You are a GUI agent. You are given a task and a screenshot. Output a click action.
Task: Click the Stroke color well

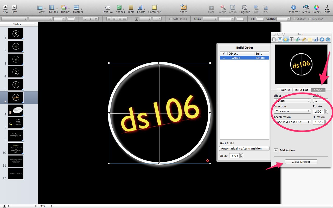240,19
